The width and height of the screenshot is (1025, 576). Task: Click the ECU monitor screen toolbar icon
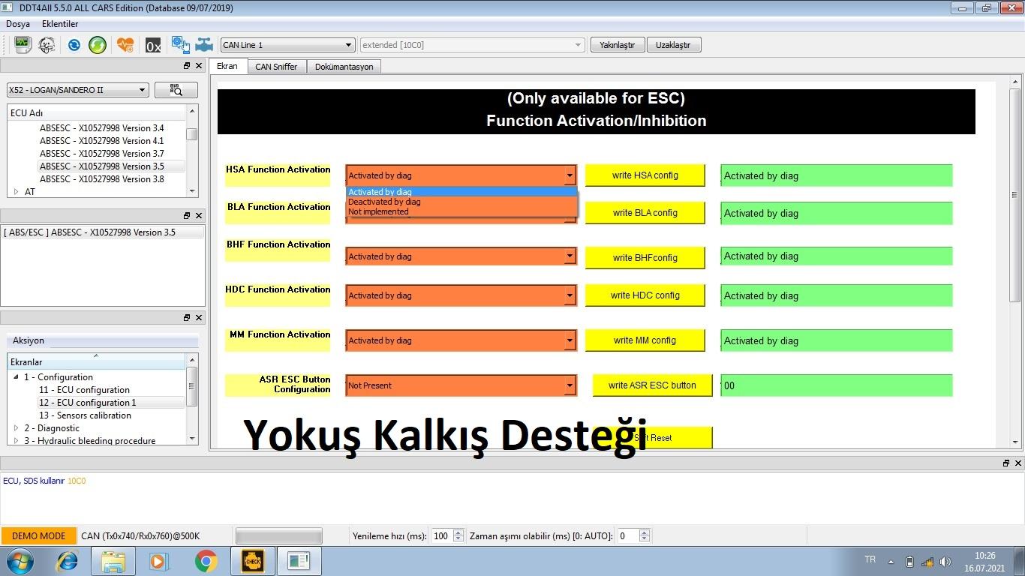(22, 45)
